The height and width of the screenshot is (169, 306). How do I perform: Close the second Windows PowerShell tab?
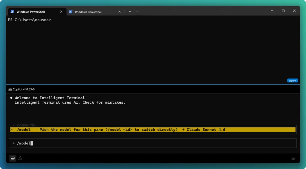(120, 12)
